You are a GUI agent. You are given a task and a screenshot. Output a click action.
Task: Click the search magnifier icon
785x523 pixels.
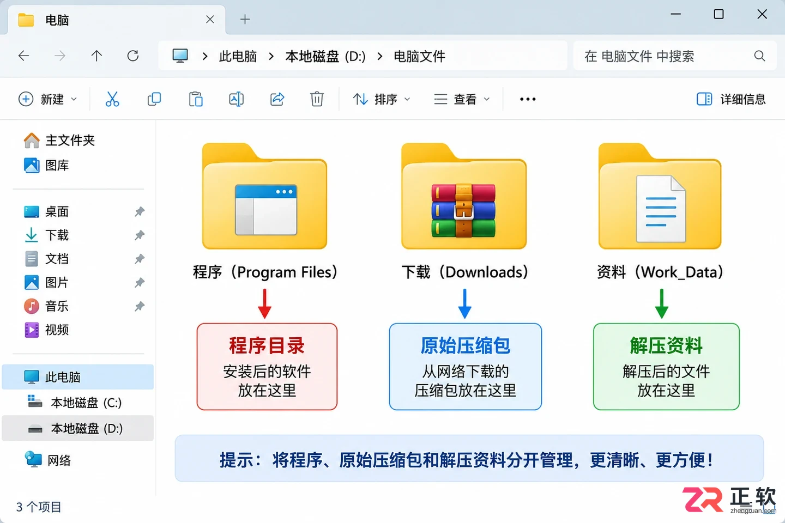[x=759, y=56]
